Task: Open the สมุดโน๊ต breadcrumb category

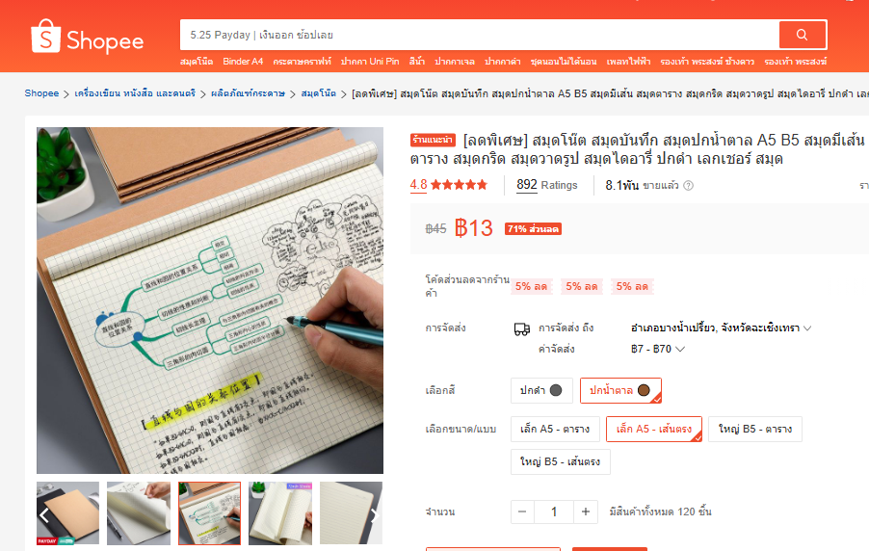Action: click(x=319, y=93)
